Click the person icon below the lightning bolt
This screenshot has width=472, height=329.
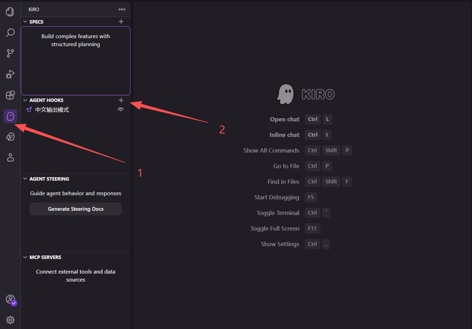[x=10, y=157]
